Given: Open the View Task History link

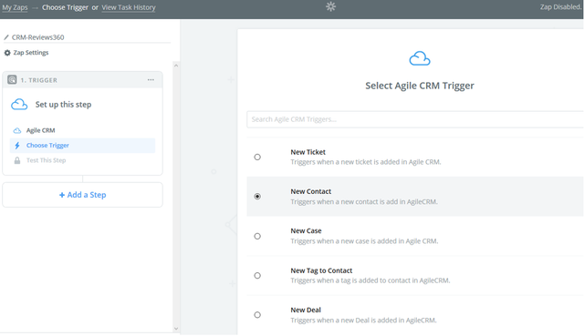Looking at the screenshot, I should (x=129, y=7).
